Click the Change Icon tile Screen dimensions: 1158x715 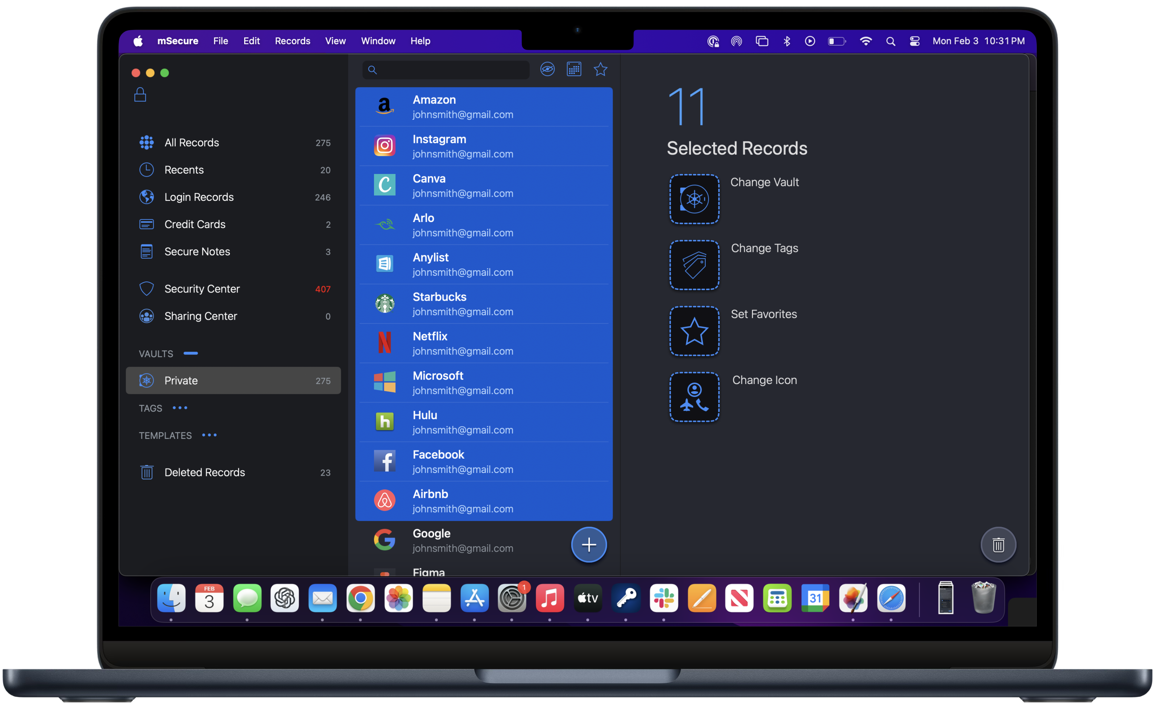click(694, 397)
